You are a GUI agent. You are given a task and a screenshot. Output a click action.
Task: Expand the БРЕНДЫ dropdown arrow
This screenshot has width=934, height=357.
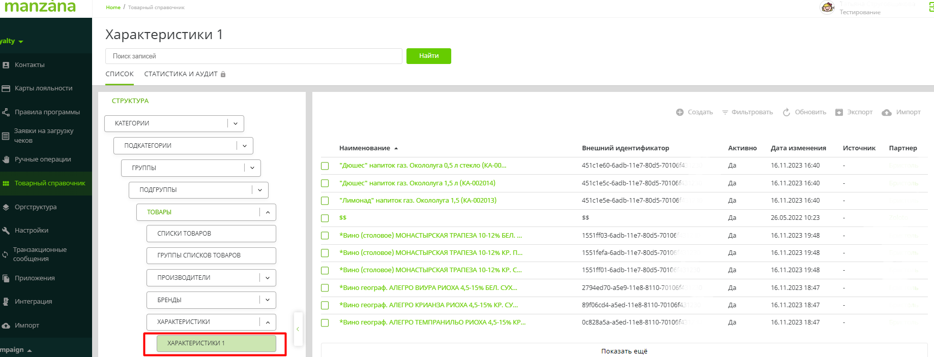click(x=268, y=300)
